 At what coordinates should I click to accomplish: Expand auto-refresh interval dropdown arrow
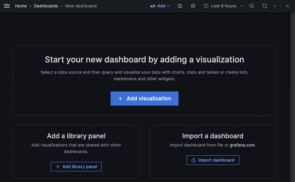click(275, 6)
